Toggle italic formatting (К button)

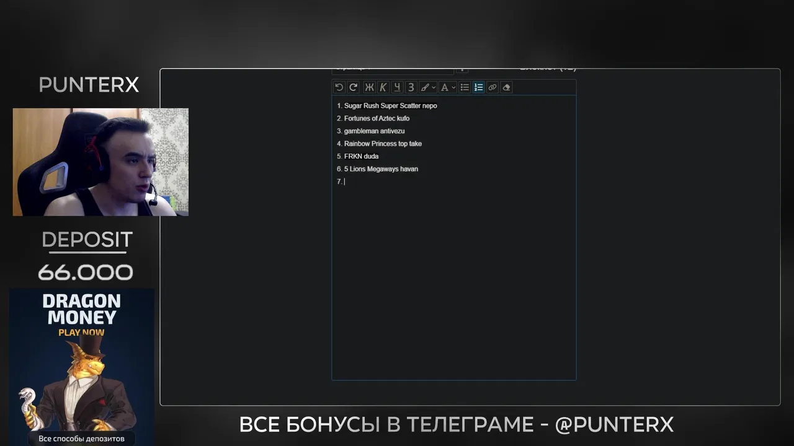383,87
